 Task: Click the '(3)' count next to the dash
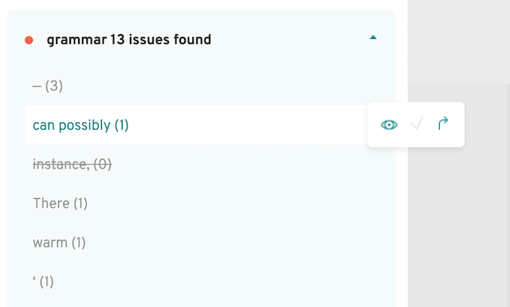(x=54, y=86)
